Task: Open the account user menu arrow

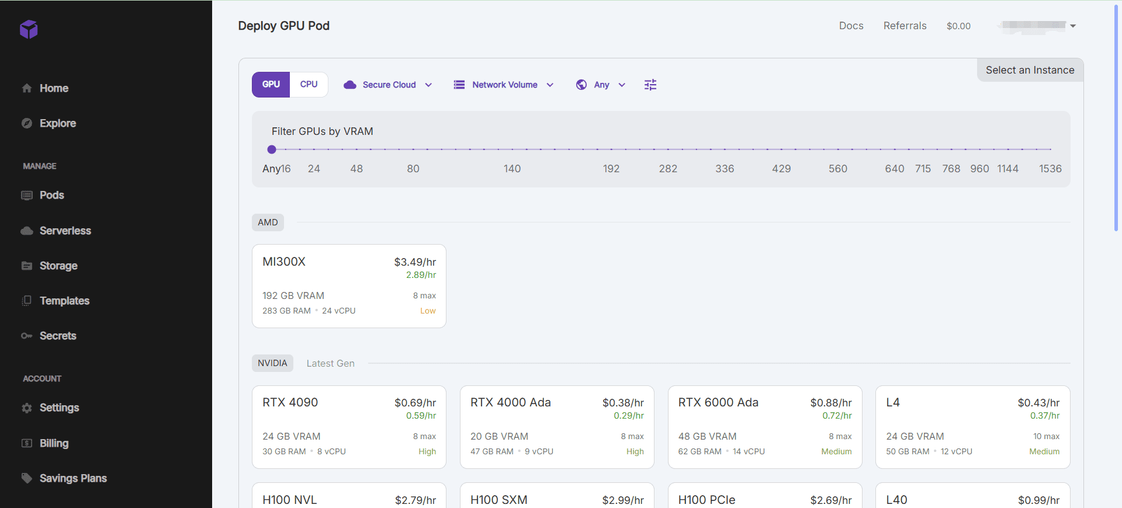Action: (x=1073, y=26)
